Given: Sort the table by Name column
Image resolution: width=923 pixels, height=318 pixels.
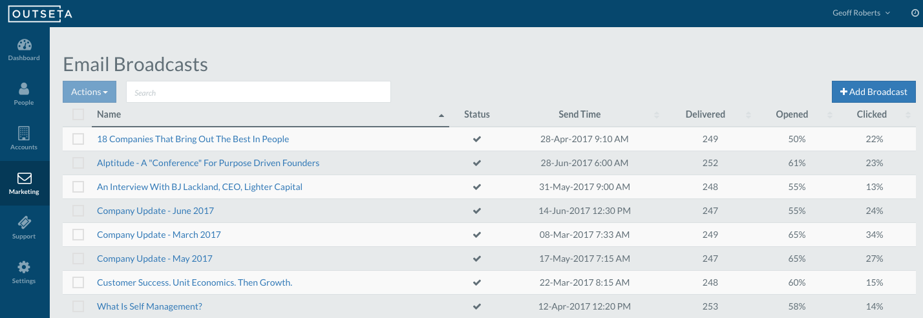Looking at the screenshot, I should pyautogui.click(x=109, y=114).
